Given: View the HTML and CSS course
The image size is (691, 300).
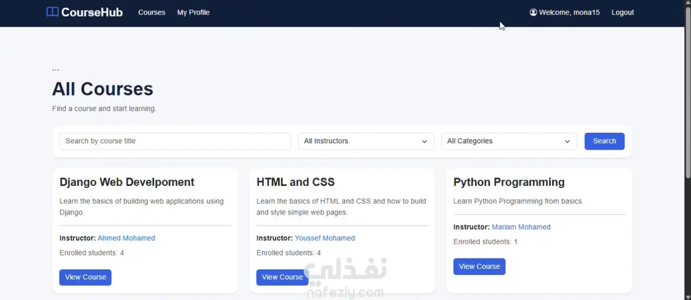Looking at the screenshot, I should (x=282, y=277).
